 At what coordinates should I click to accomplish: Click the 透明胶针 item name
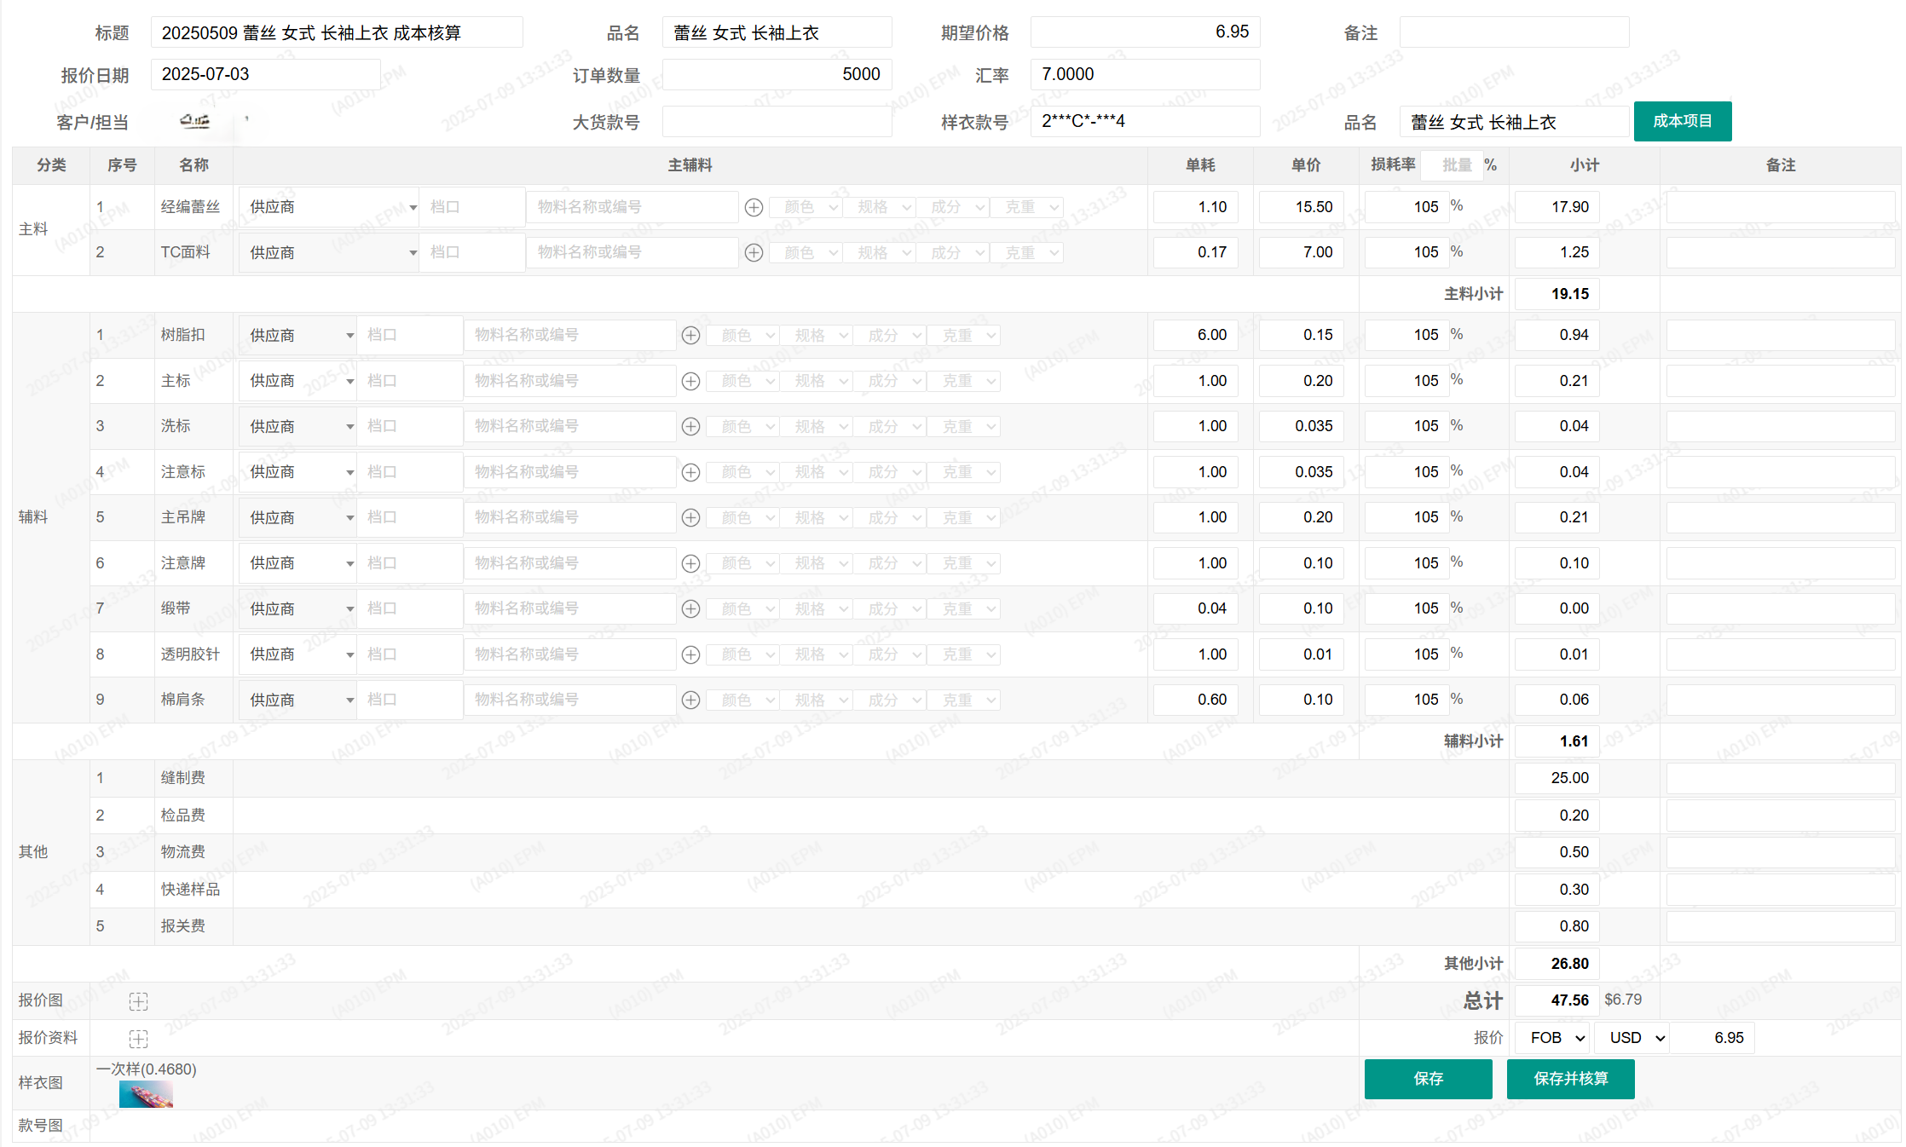[x=191, y=654]
